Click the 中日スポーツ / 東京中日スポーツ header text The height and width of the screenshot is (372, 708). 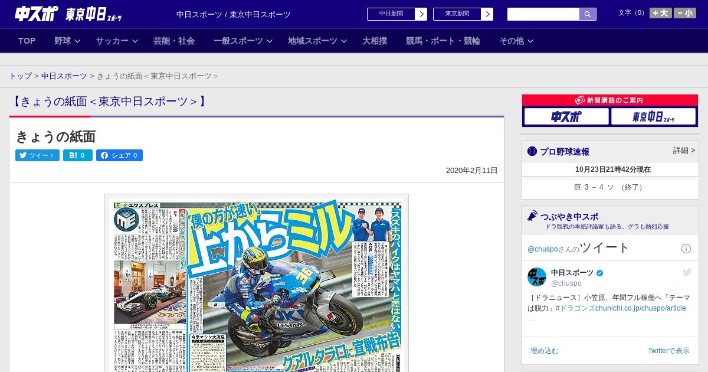click(234, 14)
